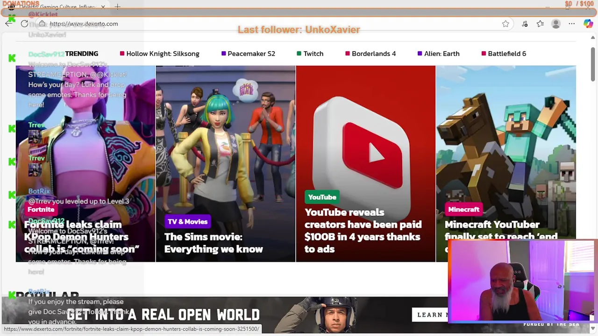The height and width of the screenshot is (336, 598).
Task: Open a new browser tab
Action: pos(117,7)
